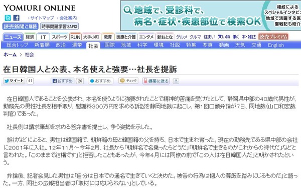
Task: Select the 教育 tab
Action: pos(108,36)
